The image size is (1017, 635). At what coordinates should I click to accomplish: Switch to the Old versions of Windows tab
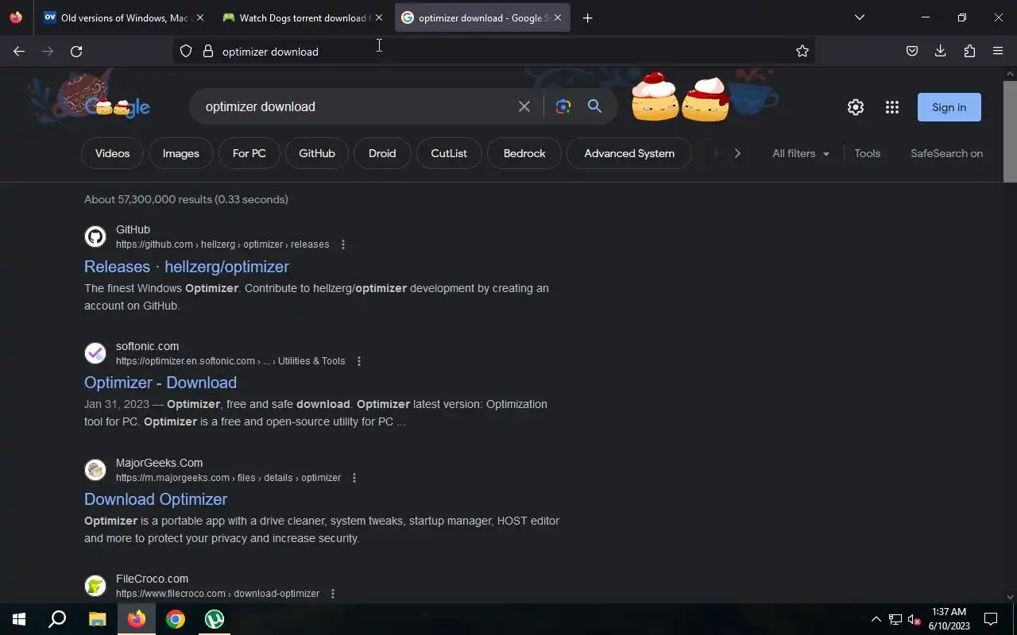tap(115, 17)
